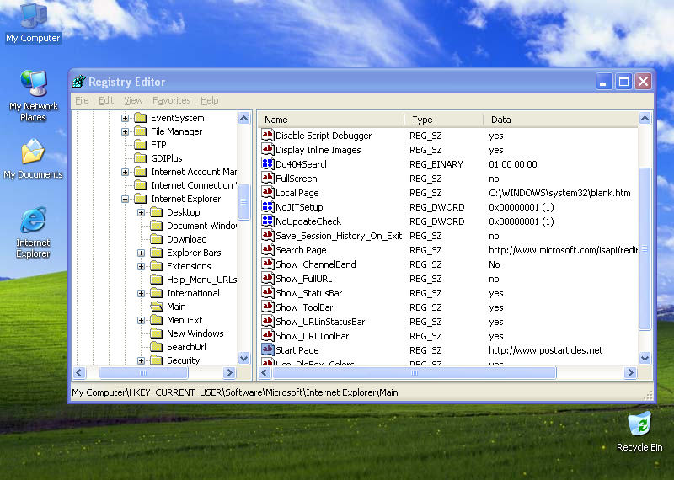The image size is (674, 480).
Task: Expand the Explorer Bars subkey
Action: (x=141, y=253)
